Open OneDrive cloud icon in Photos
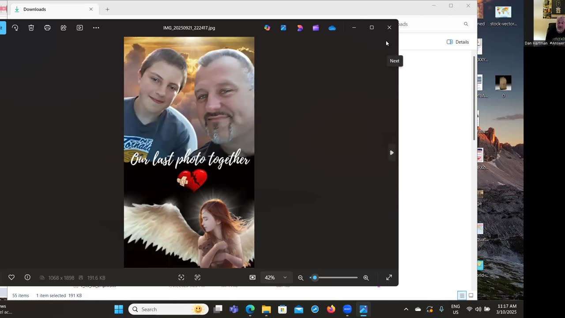The image size is (565, 318). pyautogui.click(x=332, y=28)
